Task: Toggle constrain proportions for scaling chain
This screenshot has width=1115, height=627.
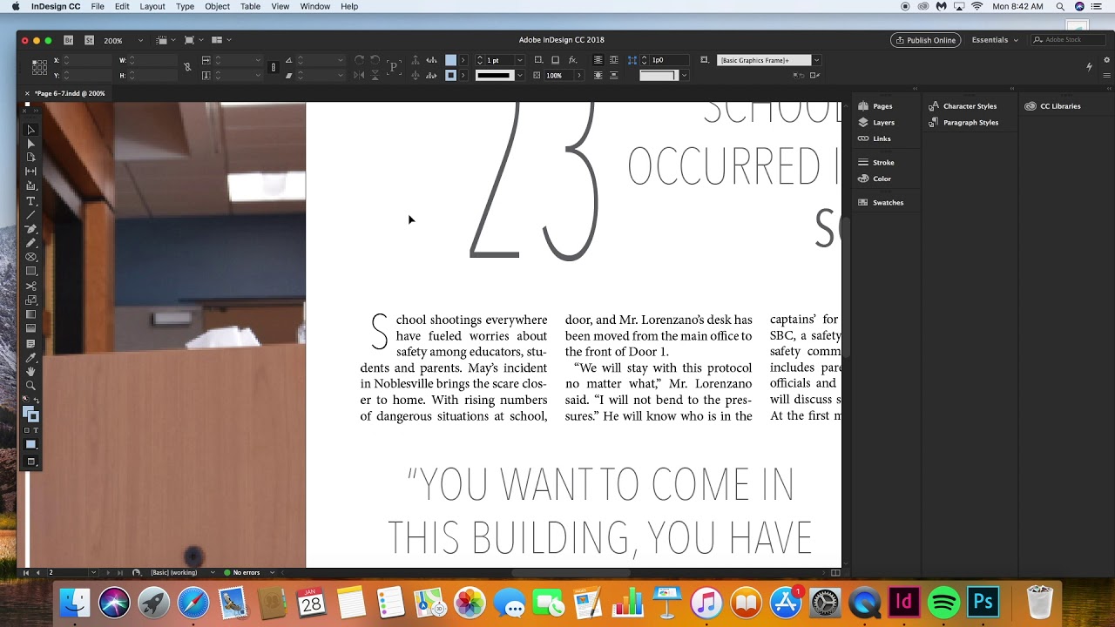Action: [274, 67]
